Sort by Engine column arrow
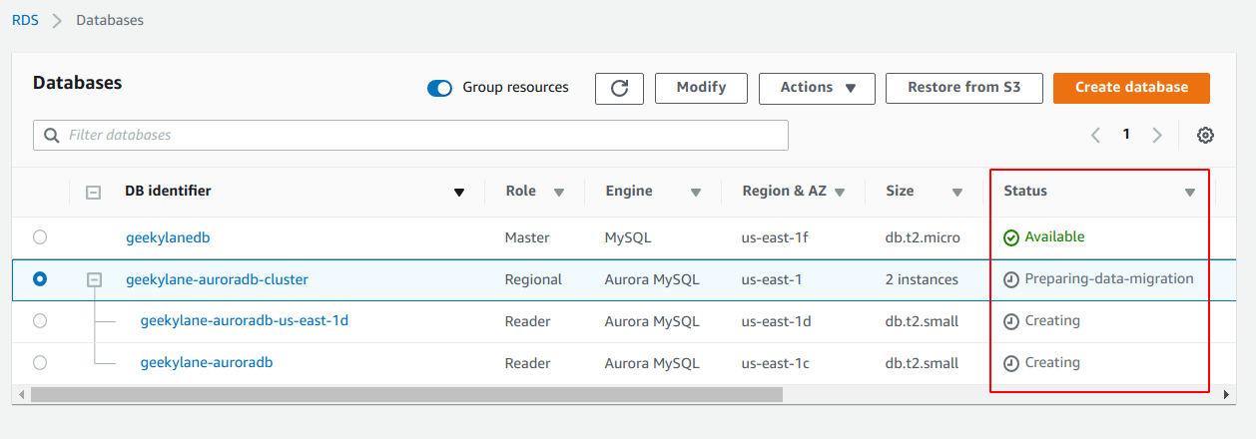This screenshot has width=1256, height=439. pyautogui.click(x=695, y=193)
